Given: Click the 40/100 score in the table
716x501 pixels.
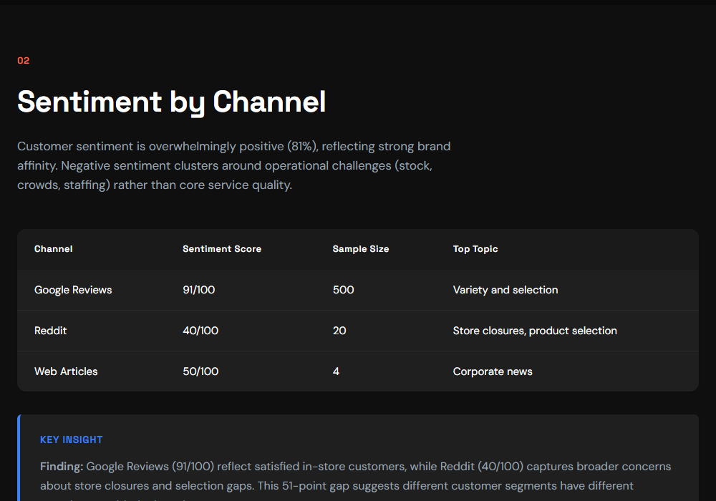Looking at the screenshot, I should click(x=200, y=331).
